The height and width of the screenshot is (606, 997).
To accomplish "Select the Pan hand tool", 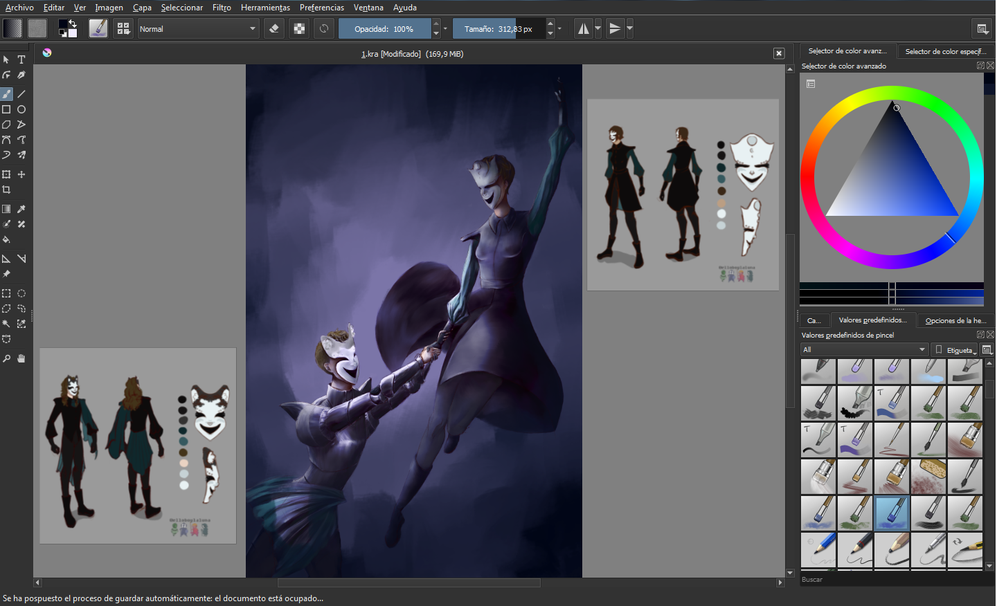I will click(x=21, y=358).
